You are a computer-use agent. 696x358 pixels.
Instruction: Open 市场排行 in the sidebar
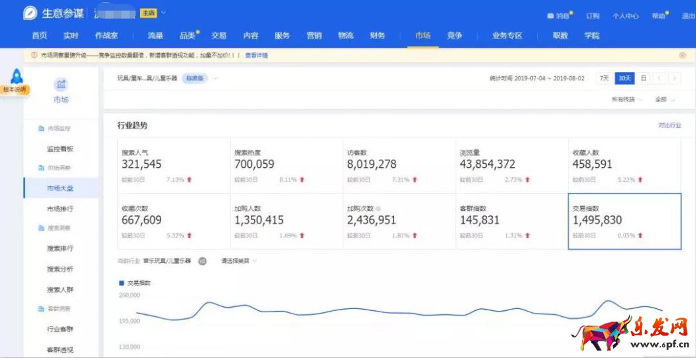tap(60, 209)
